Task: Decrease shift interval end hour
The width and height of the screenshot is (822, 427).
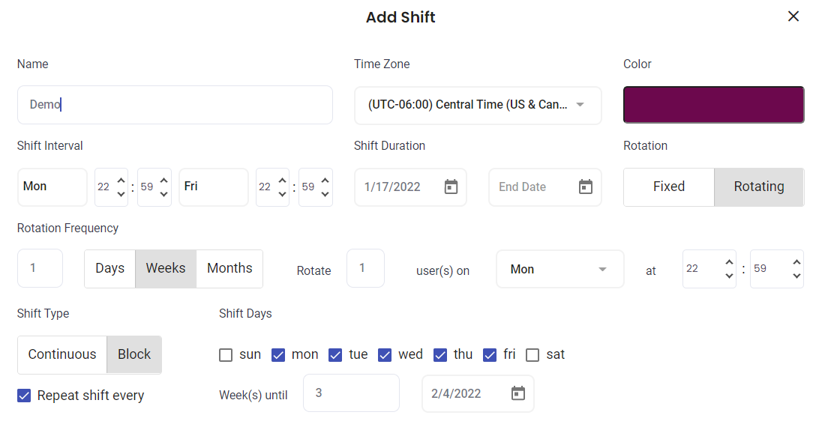Action: (x=282, y=194)
